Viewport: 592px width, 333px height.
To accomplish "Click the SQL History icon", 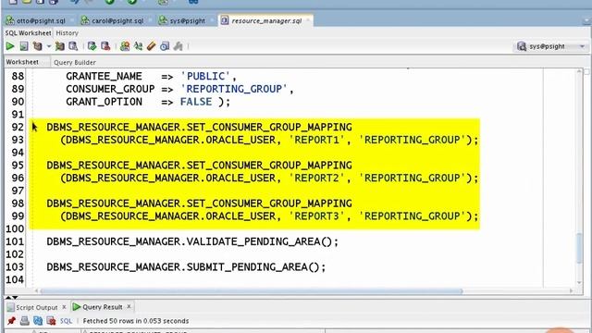I will 165,46.
